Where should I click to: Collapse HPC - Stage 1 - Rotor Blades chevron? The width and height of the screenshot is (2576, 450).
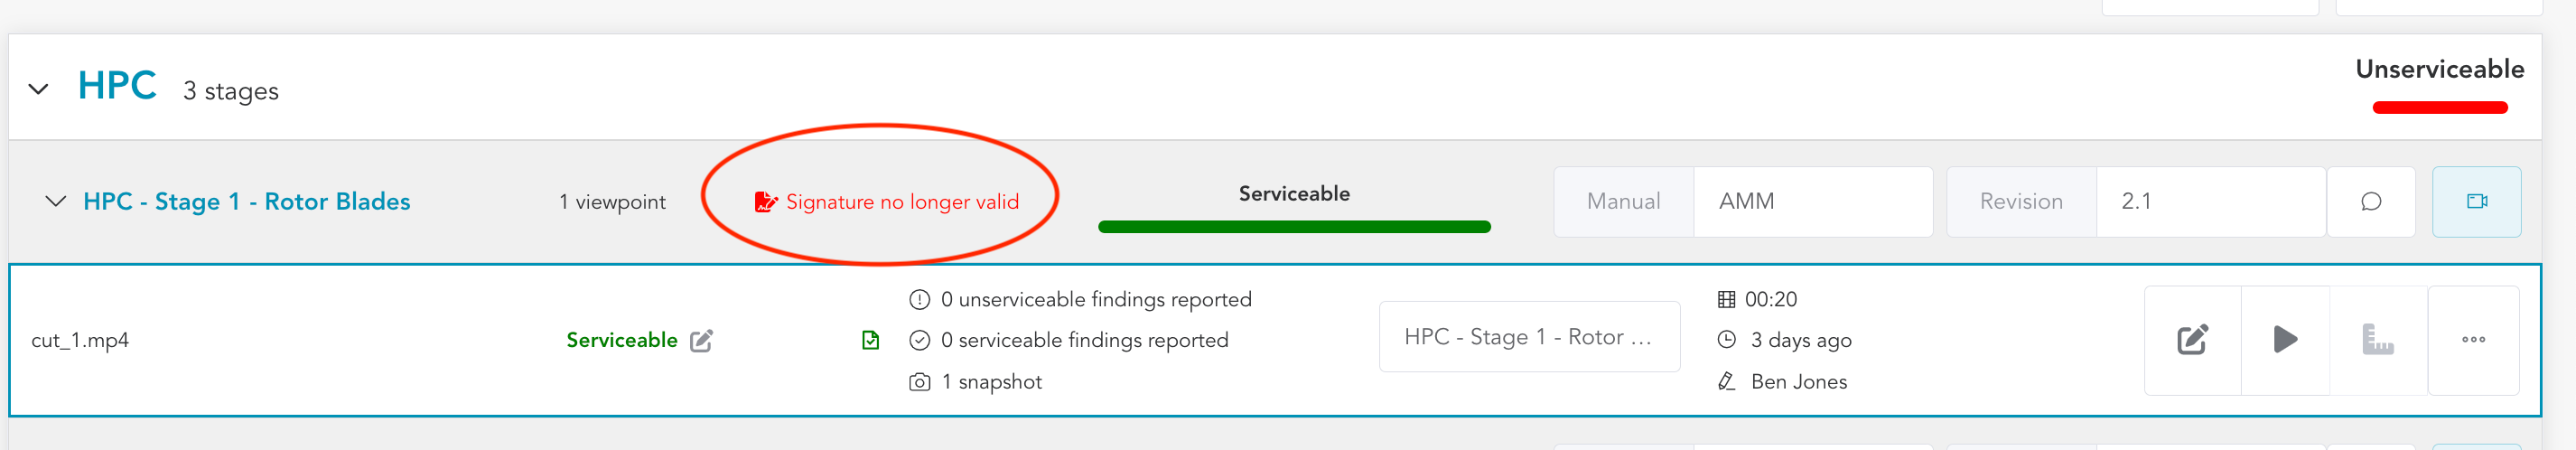pos(56,201)
